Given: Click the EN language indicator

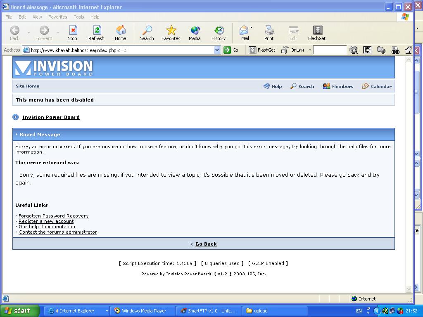Looking at the screenshot, I should point(359,311).
